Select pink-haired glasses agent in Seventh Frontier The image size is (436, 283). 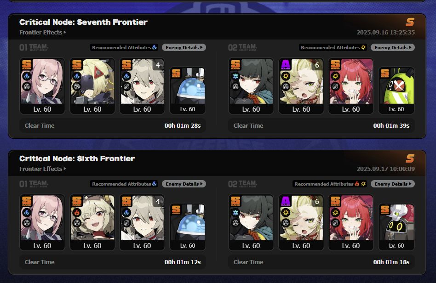[x=42, y=86]
